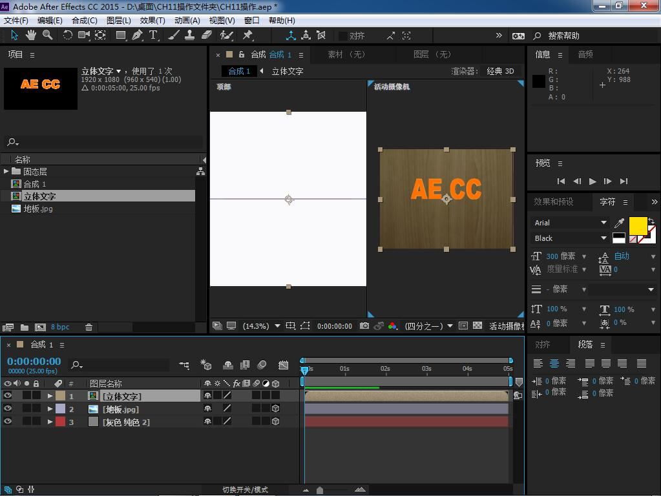The width and height of the screenshot is (661, 496).
Task: Click the Local Axis Mode icon
Action: pos(291,36)
